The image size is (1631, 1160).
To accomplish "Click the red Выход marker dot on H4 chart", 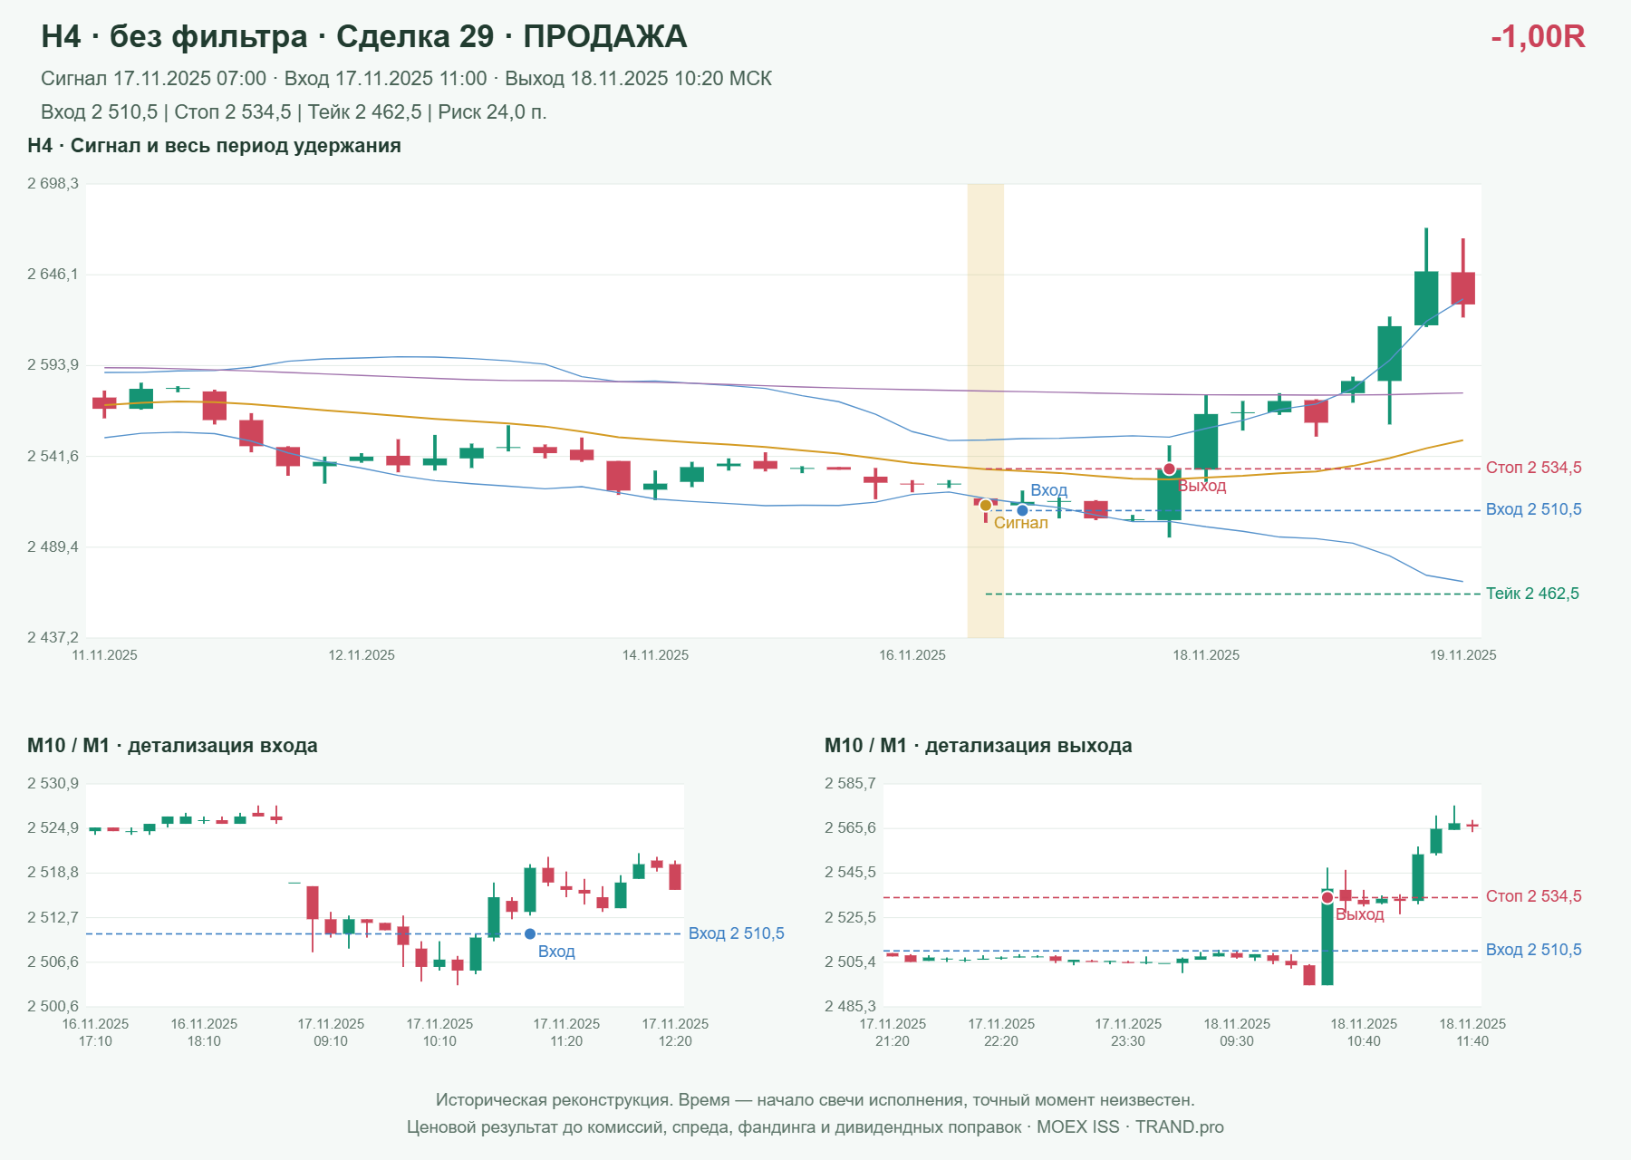I will (x=1169, y=469).
